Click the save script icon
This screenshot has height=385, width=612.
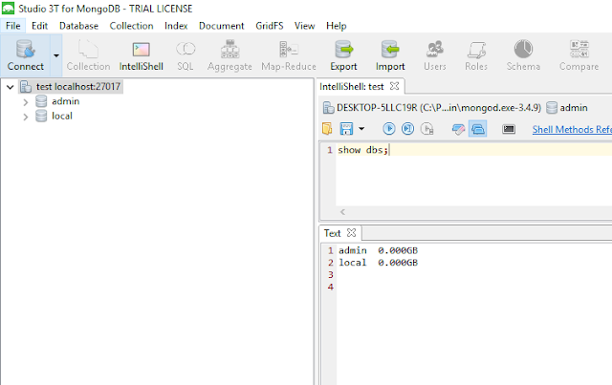click(x=346, y=129)
